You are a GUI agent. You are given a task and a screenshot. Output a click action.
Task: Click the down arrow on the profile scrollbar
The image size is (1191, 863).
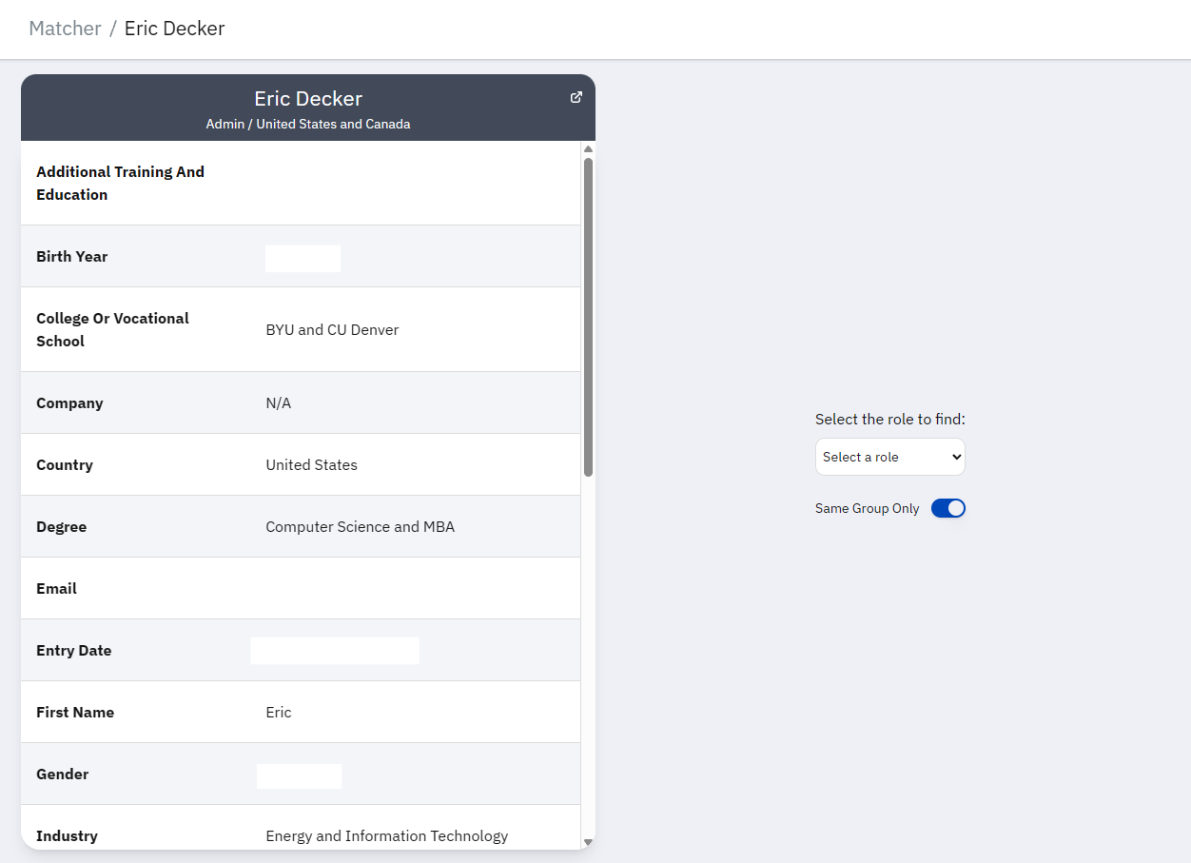(x=587, y=843)
